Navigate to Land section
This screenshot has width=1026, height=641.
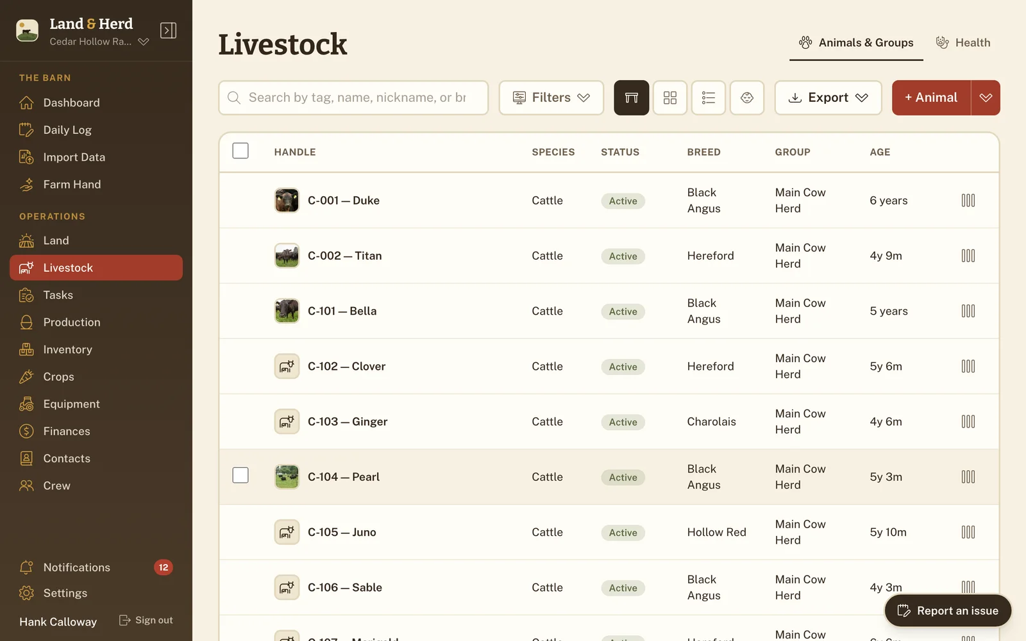coord(96,240)
